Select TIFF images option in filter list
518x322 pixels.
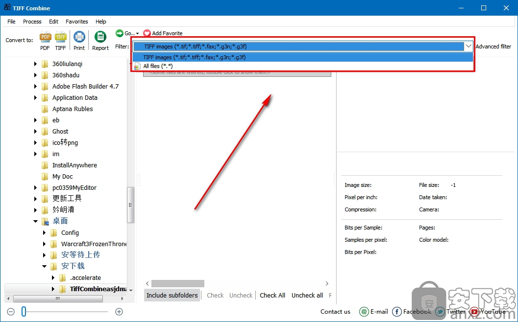pos(303,57)
